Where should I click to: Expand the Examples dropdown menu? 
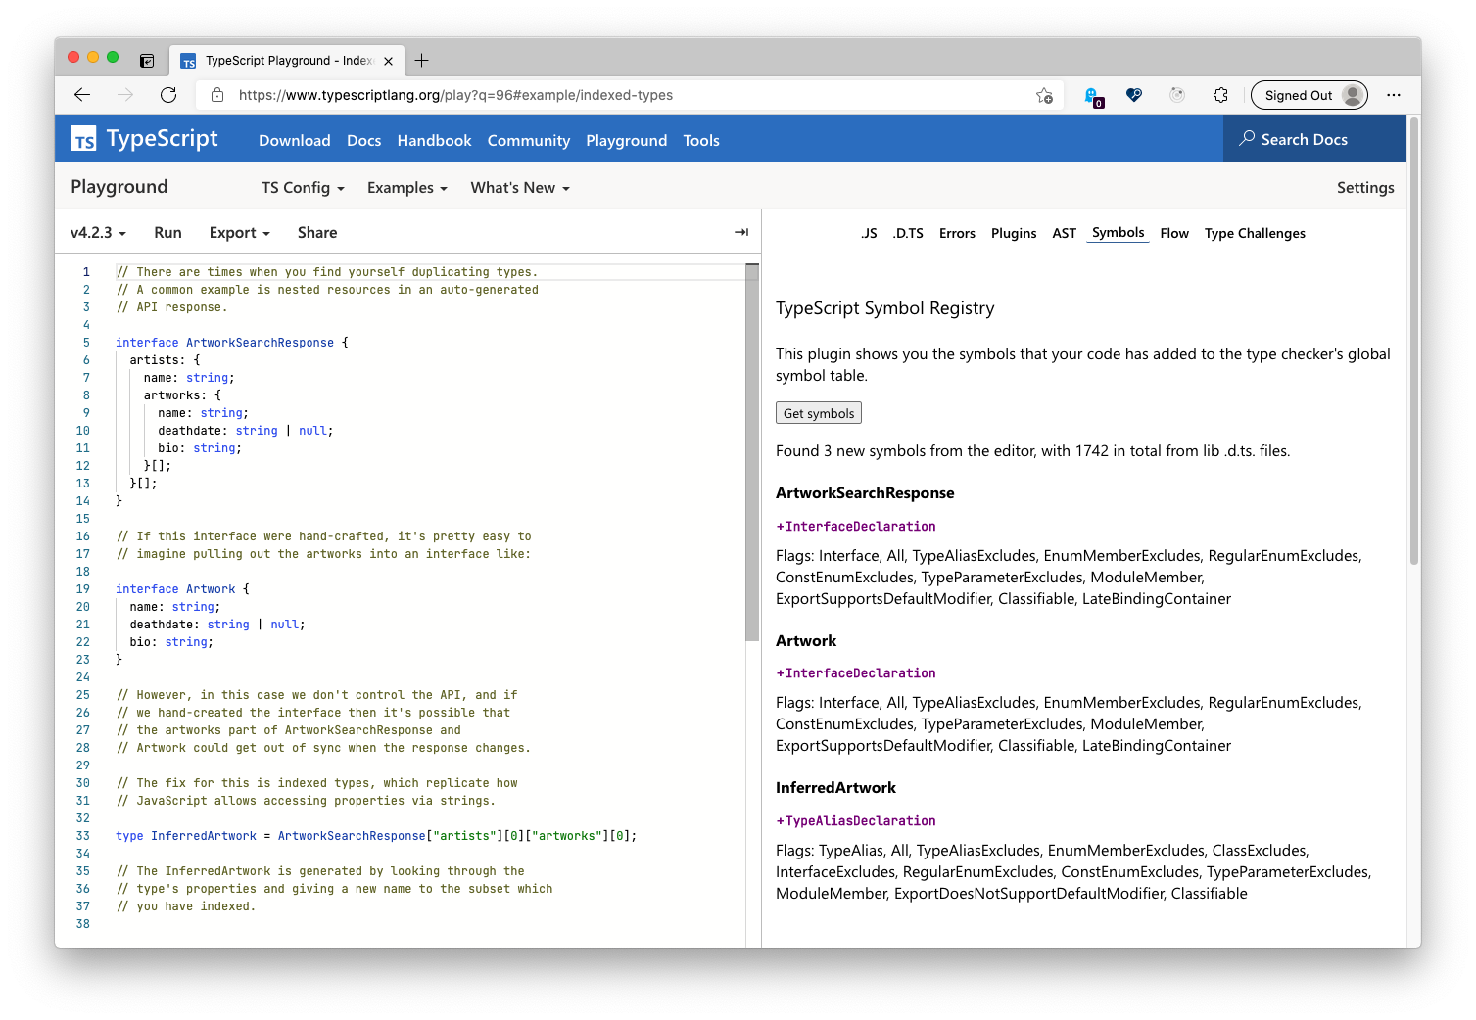point(406,188)
